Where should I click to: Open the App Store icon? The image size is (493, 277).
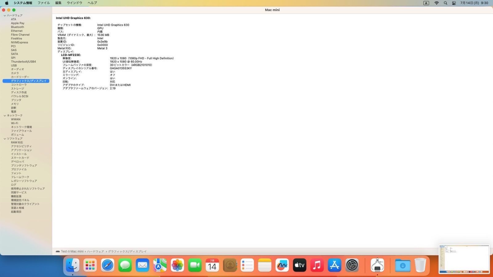335,265
